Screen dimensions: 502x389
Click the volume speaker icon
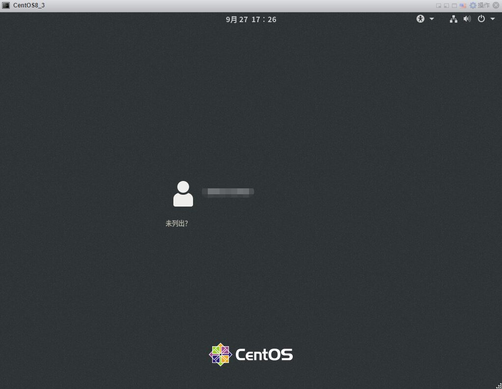point(467,19)
